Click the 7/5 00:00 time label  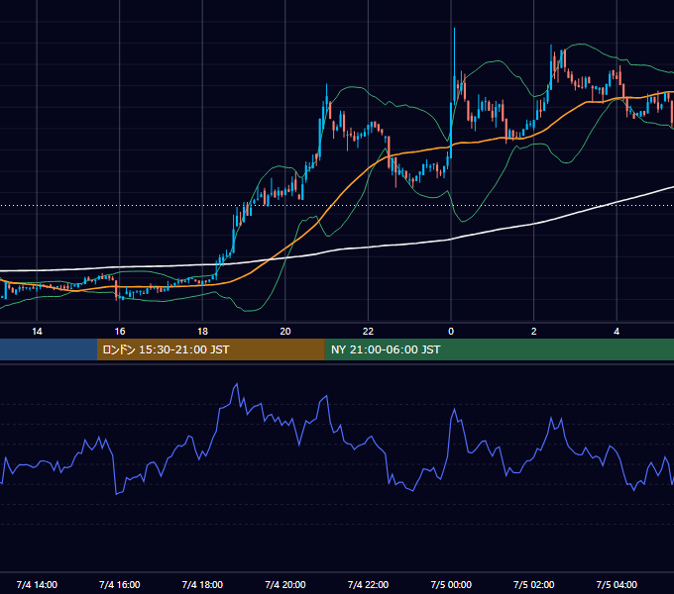(x=451, y=584)
